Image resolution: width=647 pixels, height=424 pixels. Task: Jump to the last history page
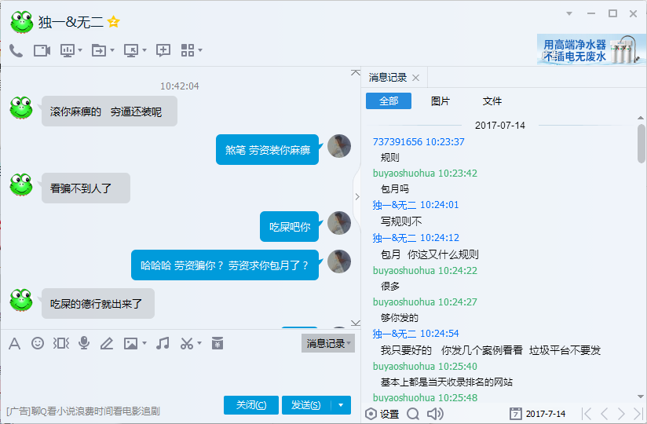pyautogui.click(x=638, y=413)
